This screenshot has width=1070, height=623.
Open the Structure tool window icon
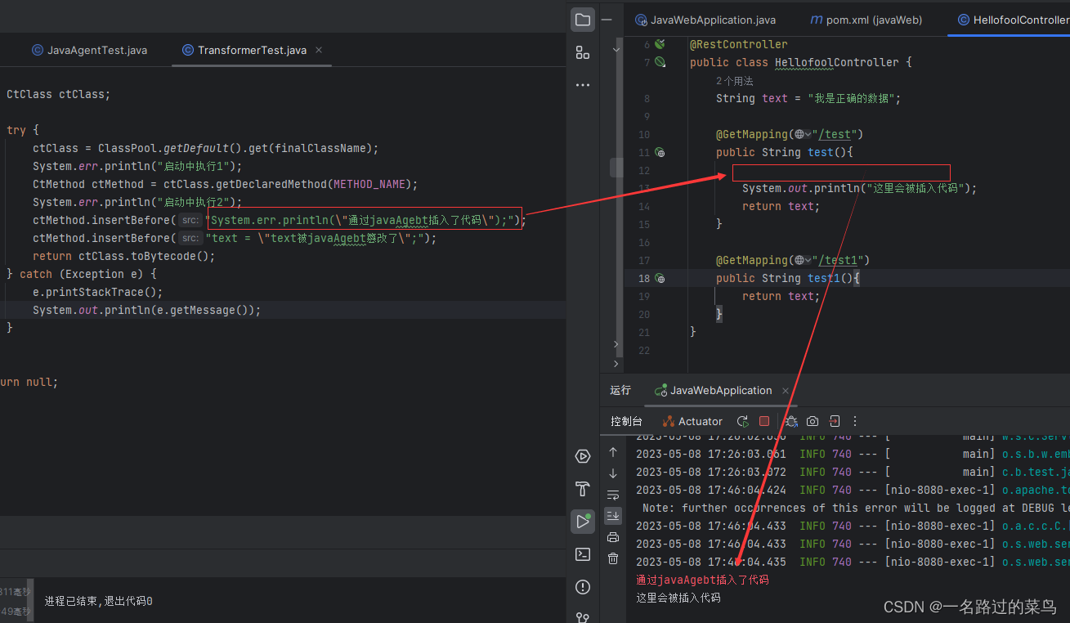pos(583,52)
